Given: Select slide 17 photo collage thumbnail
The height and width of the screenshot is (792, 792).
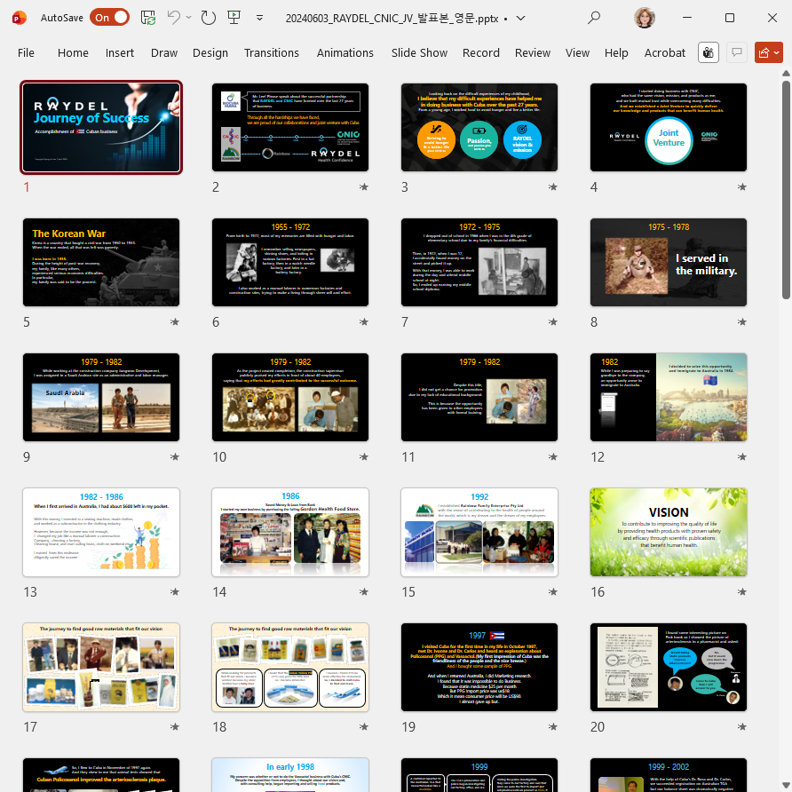Looking at the screenshot, I should 101,667.
